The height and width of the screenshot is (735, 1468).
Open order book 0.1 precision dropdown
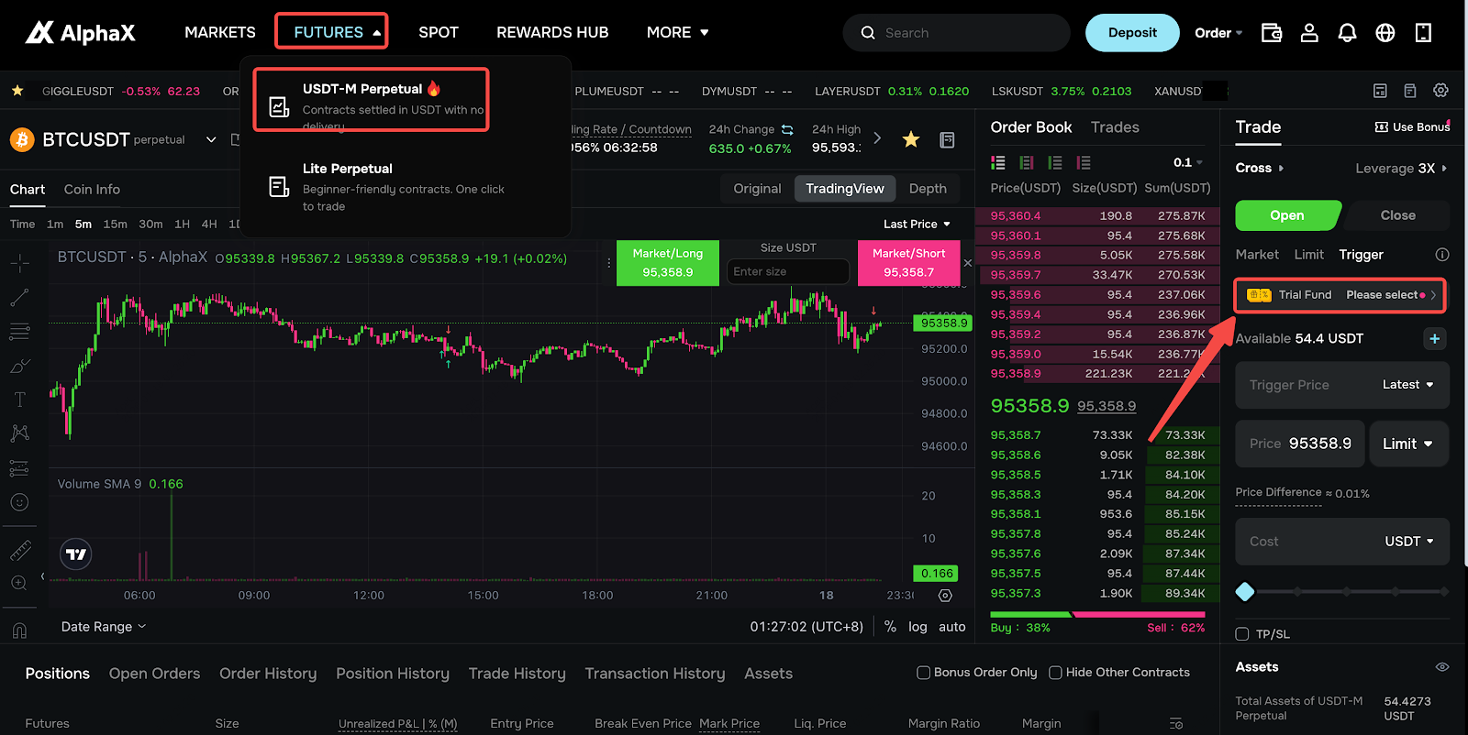coord(1188,162)
